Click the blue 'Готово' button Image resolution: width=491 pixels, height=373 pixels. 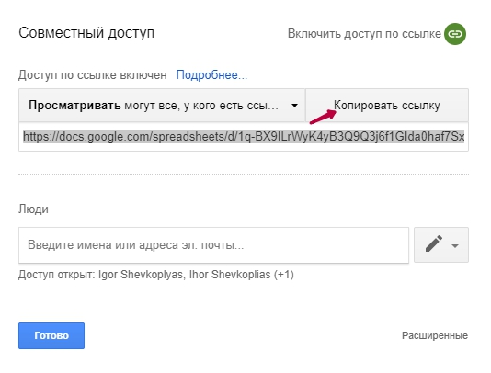(x=51, y=335)
